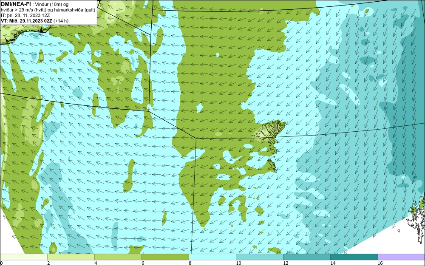Click the legend scale value '4'
Image resolution: width=425 pixels, height=266 pixels.
[x=96, y=263]
